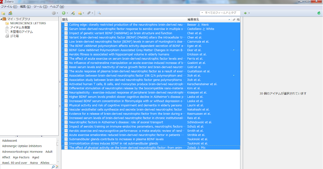Filter by the Adolescent tag
The height and width of the screenshot is (169, 323).
tap(10, 141)
